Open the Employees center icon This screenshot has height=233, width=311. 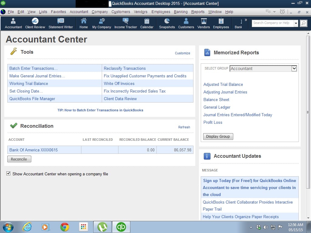[x=221, y=23]
